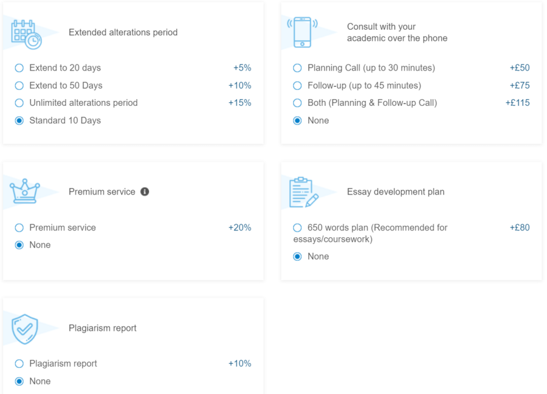Viewport: 547px width, 394px height.
Task: Select None under Premium service
Action: tap(19, 245)
